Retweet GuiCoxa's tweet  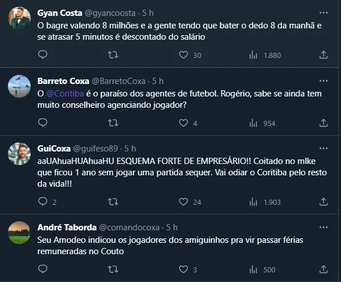click(x=113, y=202)
